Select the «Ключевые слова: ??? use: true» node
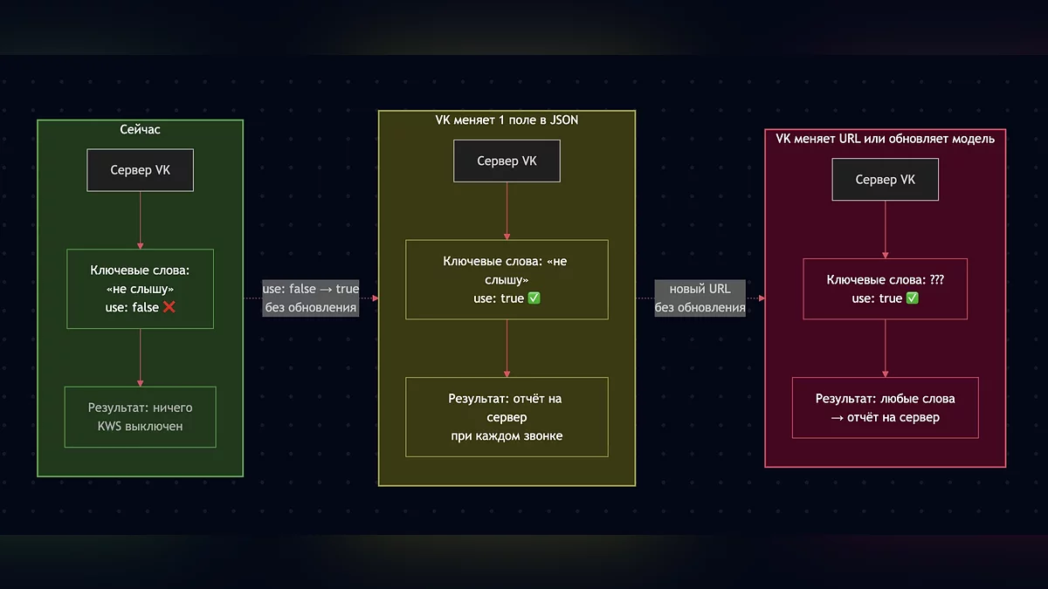This screenshot has height=589, width=1048. point(886,289)
